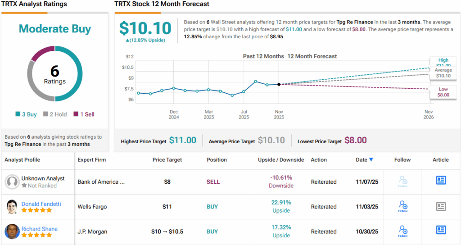Image resolution: width=461 pixels, height=245 pixels.
Task: Click the gray Hold legend swatch
Action: [45, 114]
